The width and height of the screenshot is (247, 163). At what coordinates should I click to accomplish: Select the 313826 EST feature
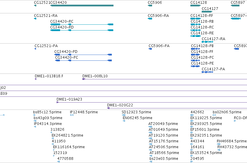[51, 132]
